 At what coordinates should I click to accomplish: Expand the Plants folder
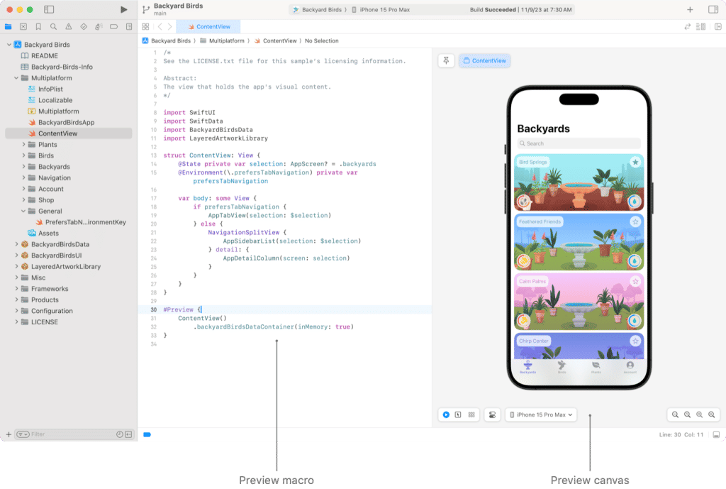point(23,145)
